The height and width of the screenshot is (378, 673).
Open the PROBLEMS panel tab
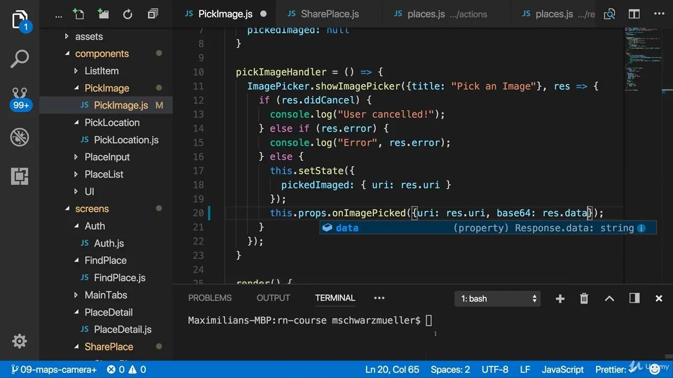click(x=210, y=298)
